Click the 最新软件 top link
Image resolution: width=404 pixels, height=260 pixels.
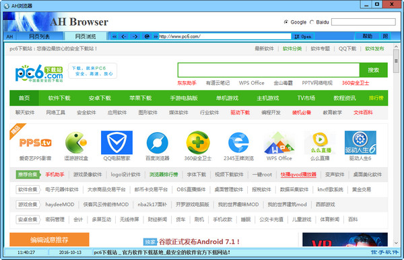[264, 48]
